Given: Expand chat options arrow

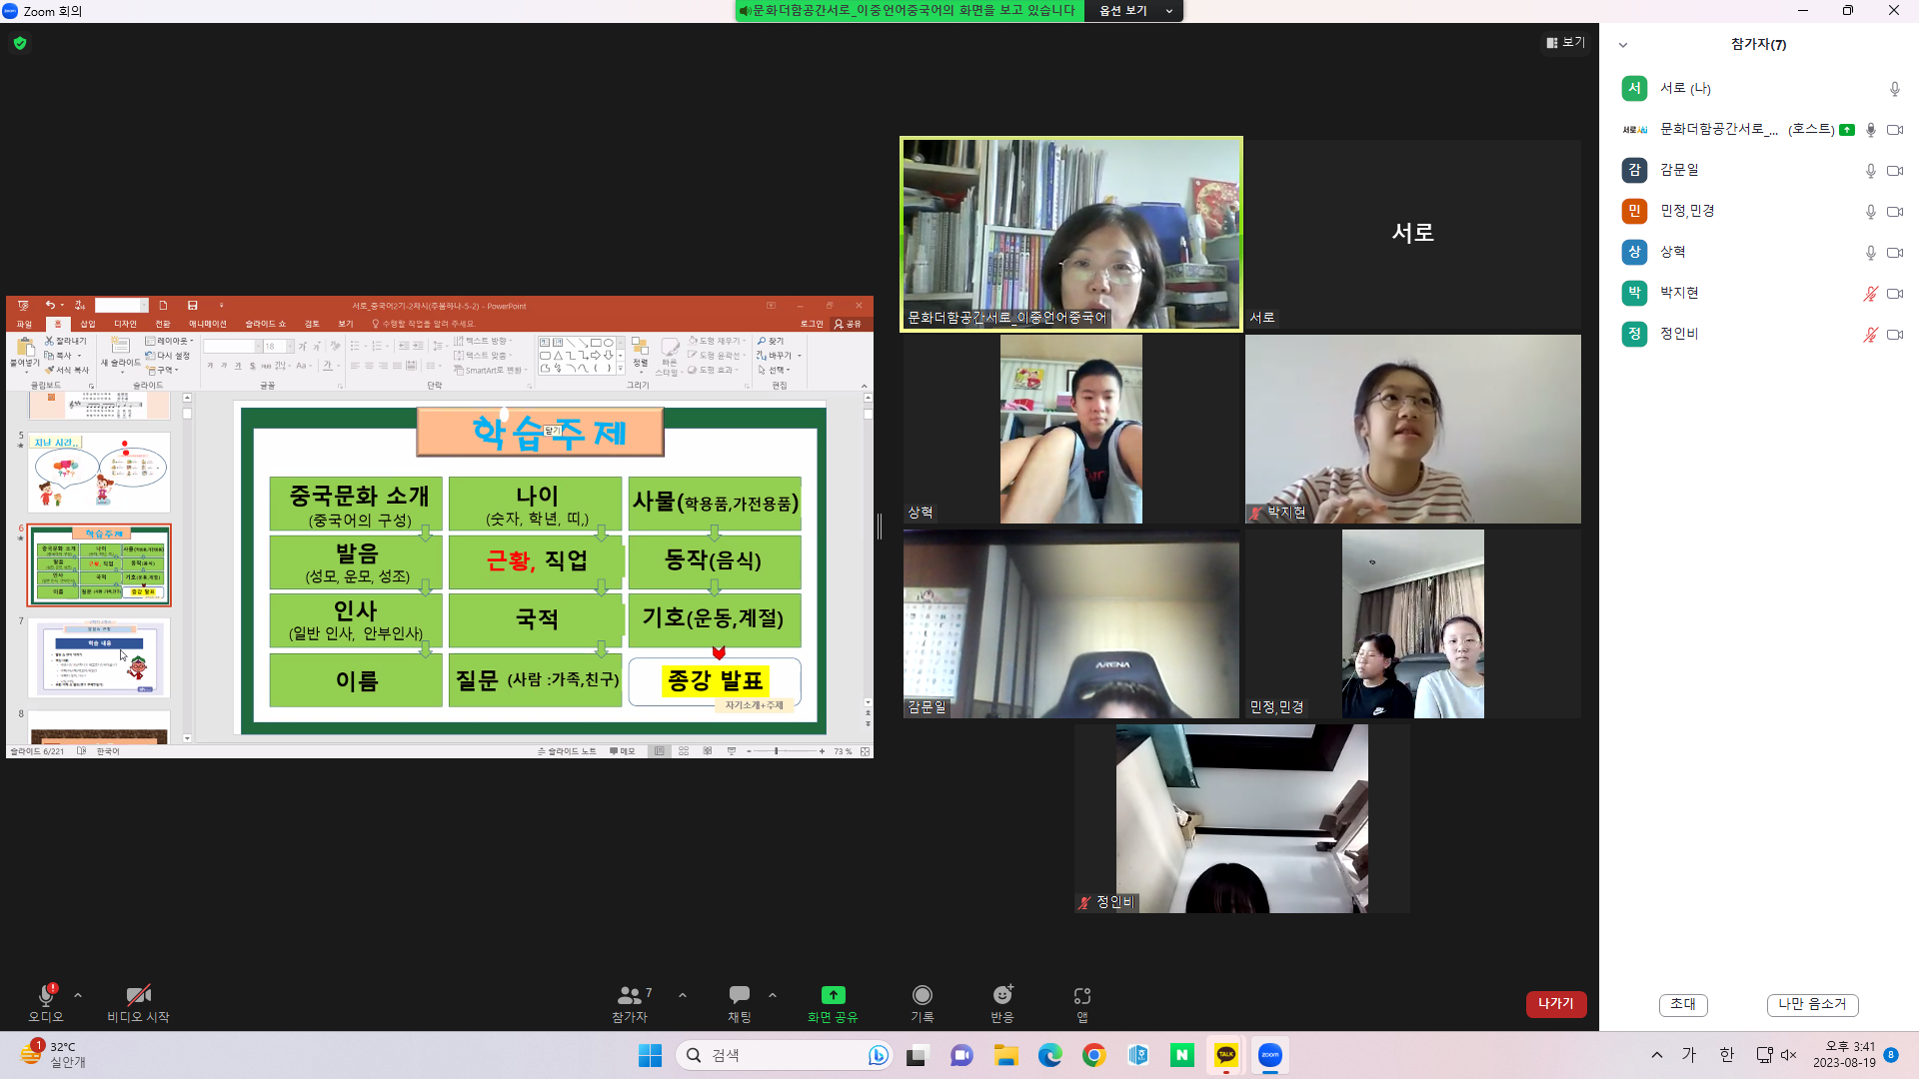Looking at the screenshot, I should tap(773, 995).
